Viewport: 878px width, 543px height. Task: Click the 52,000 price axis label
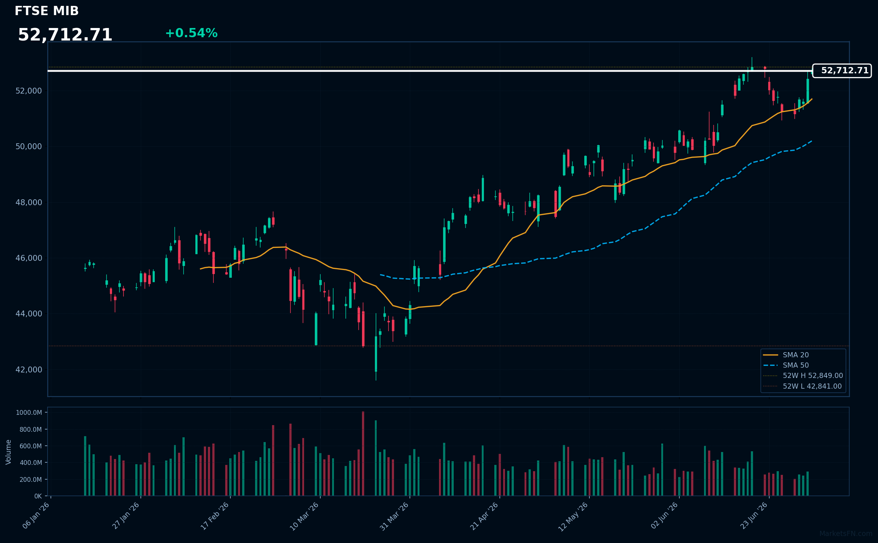29,91
